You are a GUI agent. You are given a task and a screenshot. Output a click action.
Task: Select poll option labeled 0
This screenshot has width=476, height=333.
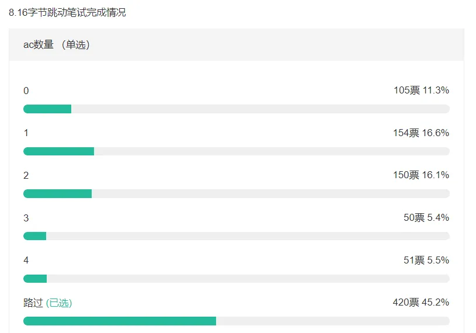(x=26, y=91)
